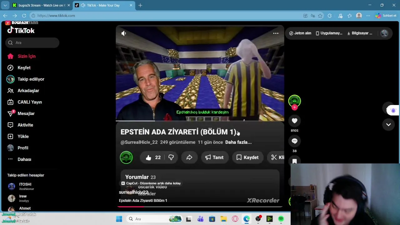Viewport: 400px width, 225px height.
Task: Click Uygulamayı get app button
Action: pyautogui.click(x=329, y=33)
